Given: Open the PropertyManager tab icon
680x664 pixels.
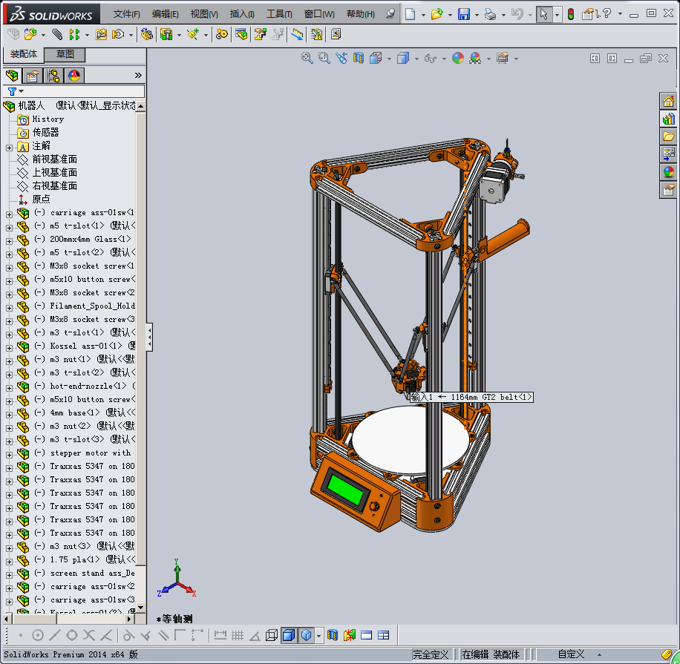Looking at the screenshot, I should pyautogui.click(x=32, y=75).
